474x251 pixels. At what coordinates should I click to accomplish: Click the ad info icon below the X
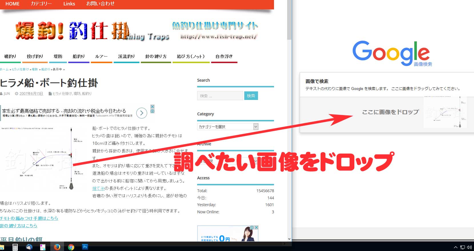152,111
